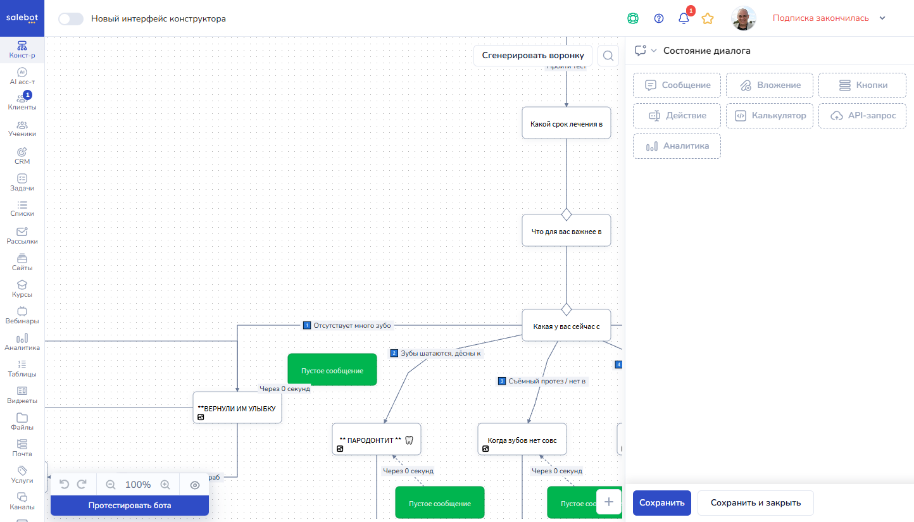The height and width of the screenshot is (522, 914).
Task: Click the yellow star favorites icon
Action: click(x=708, y=18)
